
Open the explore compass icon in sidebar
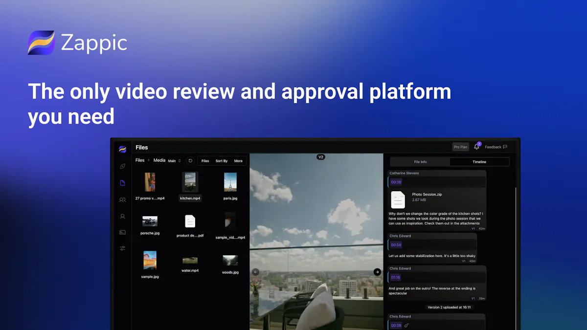pyautogui.click(x=122, y=166)
